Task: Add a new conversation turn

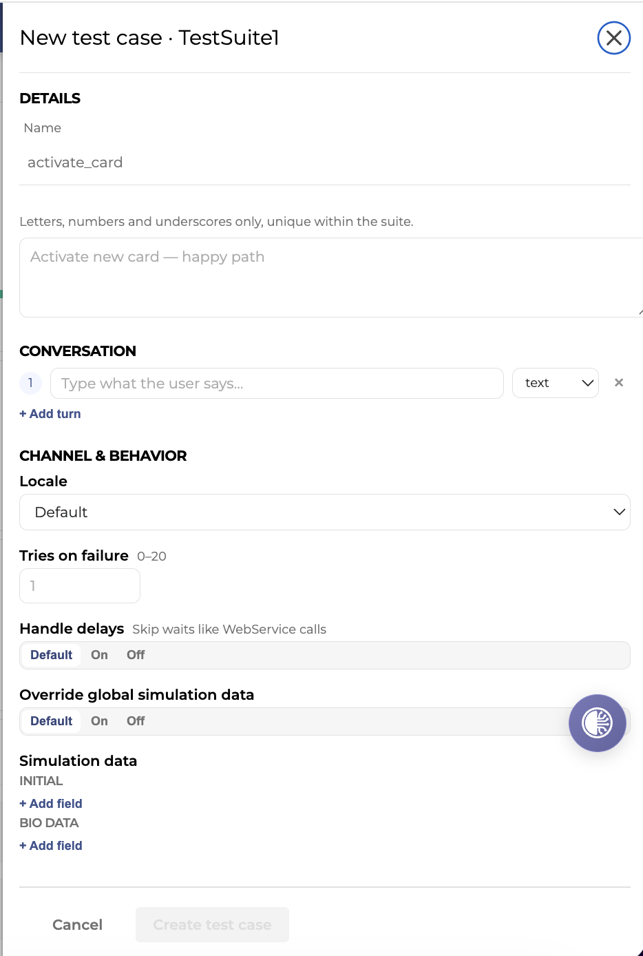Action: [50, 414]
